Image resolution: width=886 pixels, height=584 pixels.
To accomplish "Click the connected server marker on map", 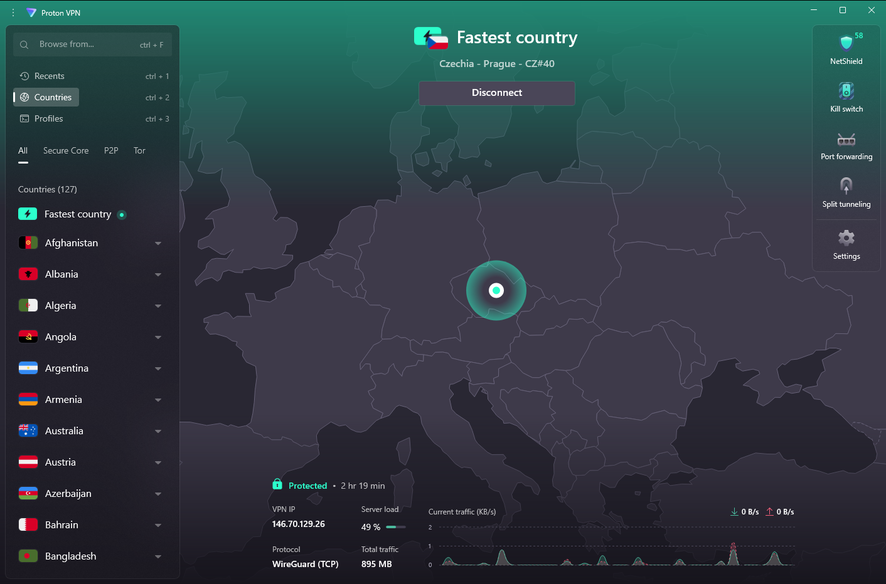I will tap(496, 290).
